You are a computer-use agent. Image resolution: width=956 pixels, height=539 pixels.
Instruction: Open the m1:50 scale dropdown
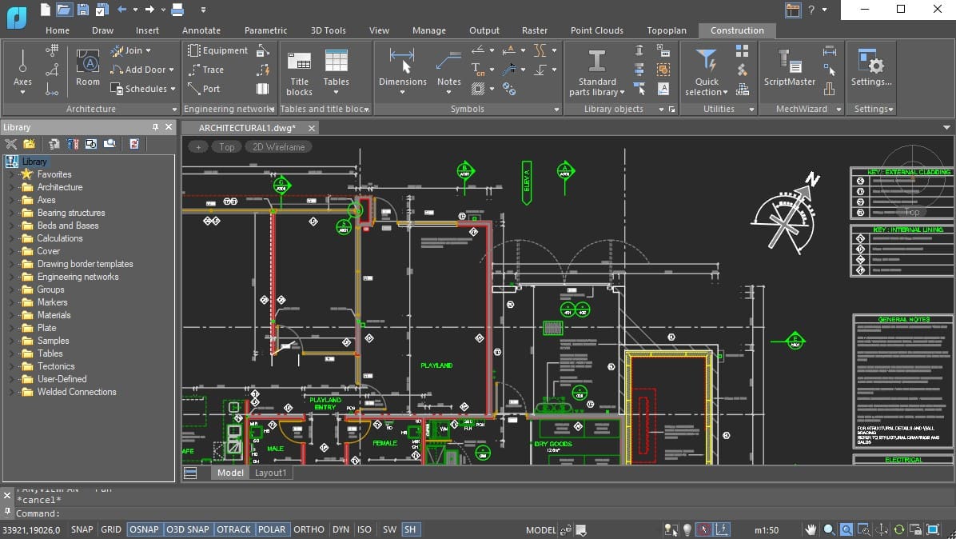[767, 530]
